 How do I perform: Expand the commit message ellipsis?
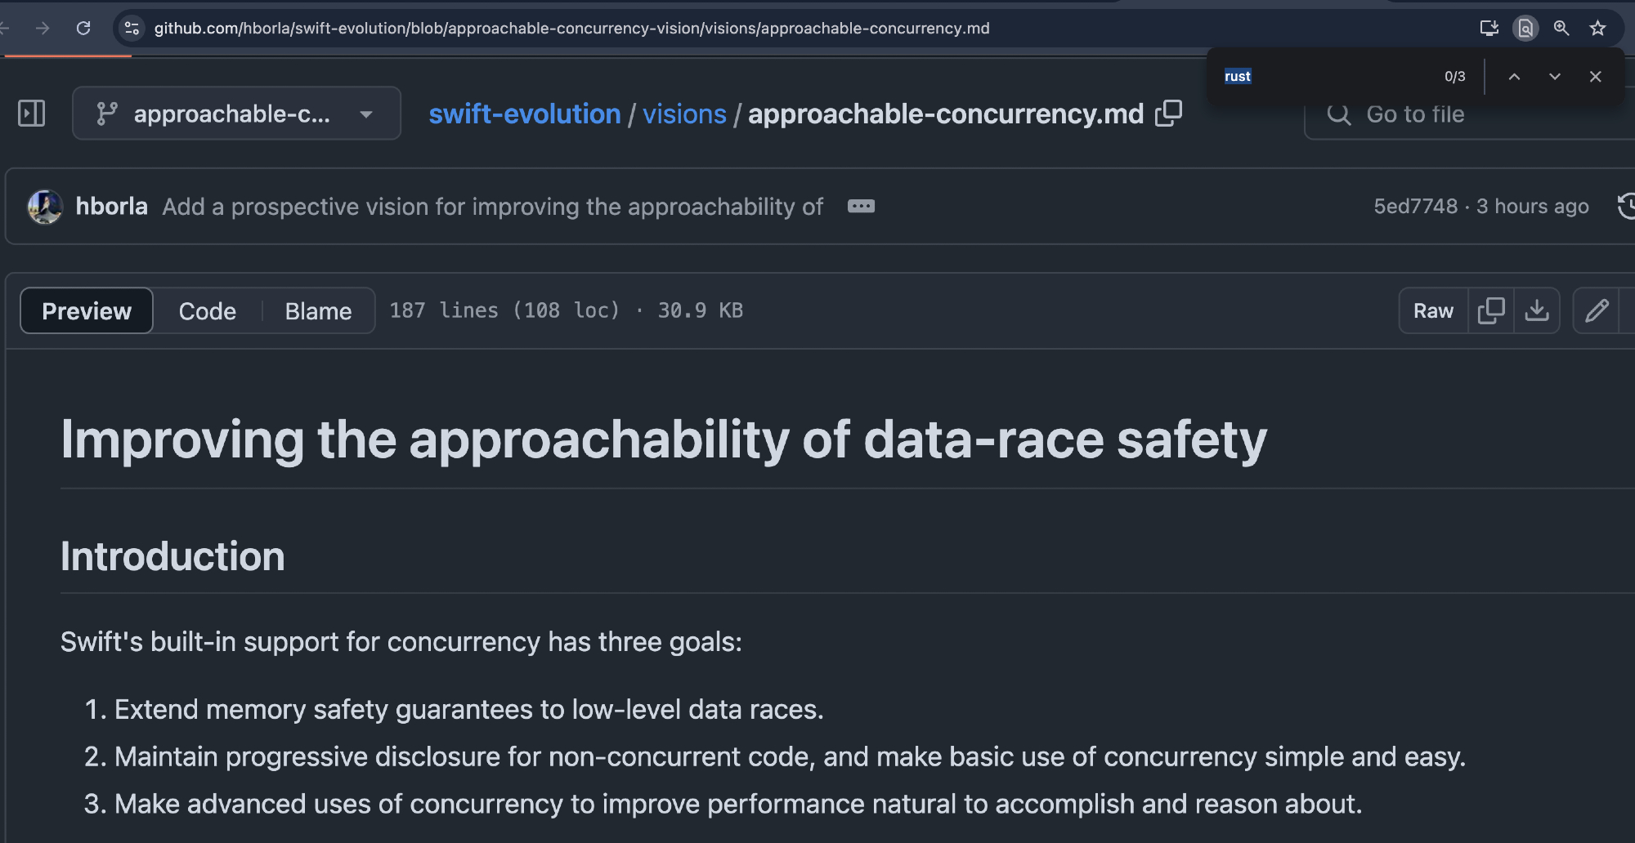tap(861, 206)
